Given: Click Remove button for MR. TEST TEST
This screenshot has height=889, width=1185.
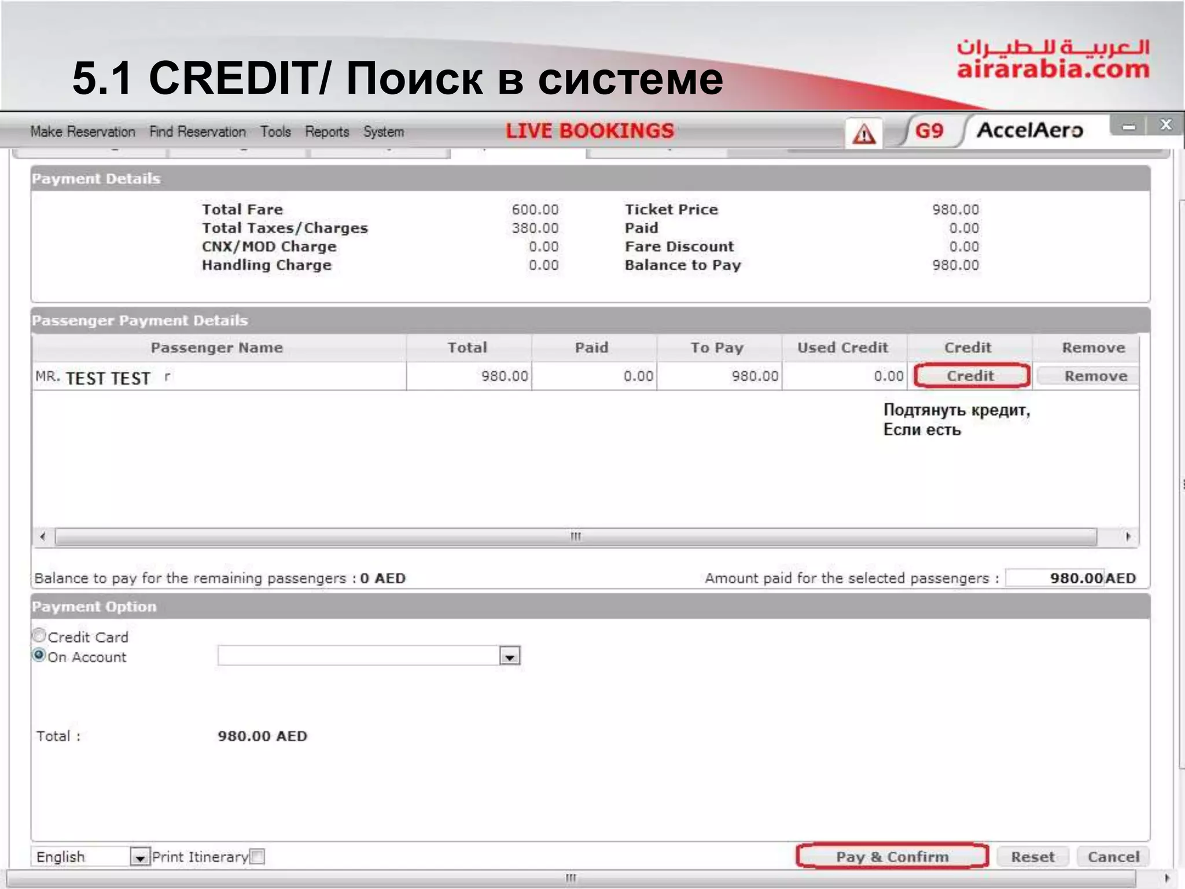Looking at the screenshot, I should [1089, 376].
